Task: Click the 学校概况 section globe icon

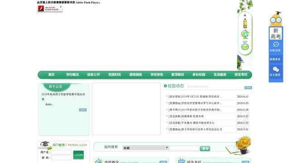Action: click(99, 161)
